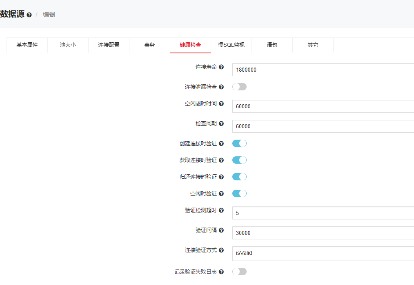The height and width of the screenshot is (285, 414).
Task: Click the 编辑 breadcrumb link
Action: click(49, 15)
